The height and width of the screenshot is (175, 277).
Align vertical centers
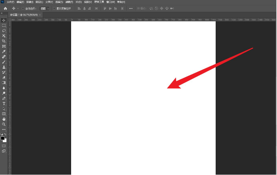pyautogui.click(x=110, y=8)
